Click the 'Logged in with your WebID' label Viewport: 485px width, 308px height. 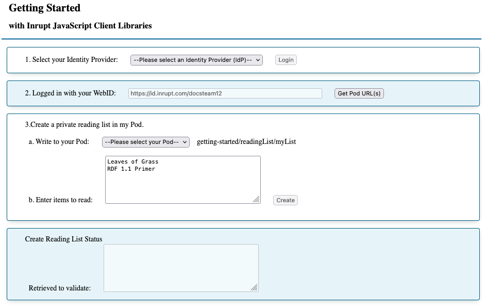71,93
